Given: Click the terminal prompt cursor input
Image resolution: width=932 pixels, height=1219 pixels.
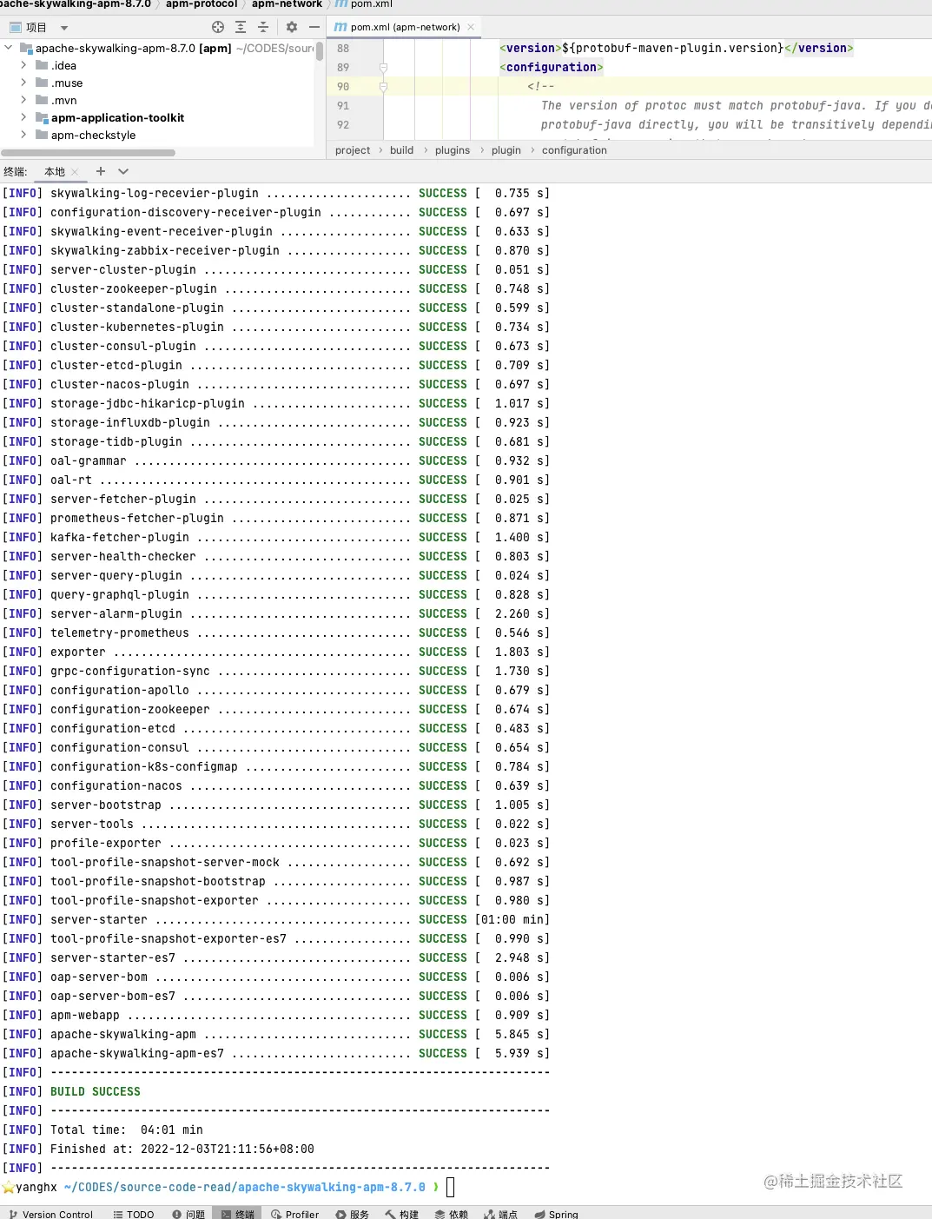Looking at the screenshot, I should click(450, 1187).
